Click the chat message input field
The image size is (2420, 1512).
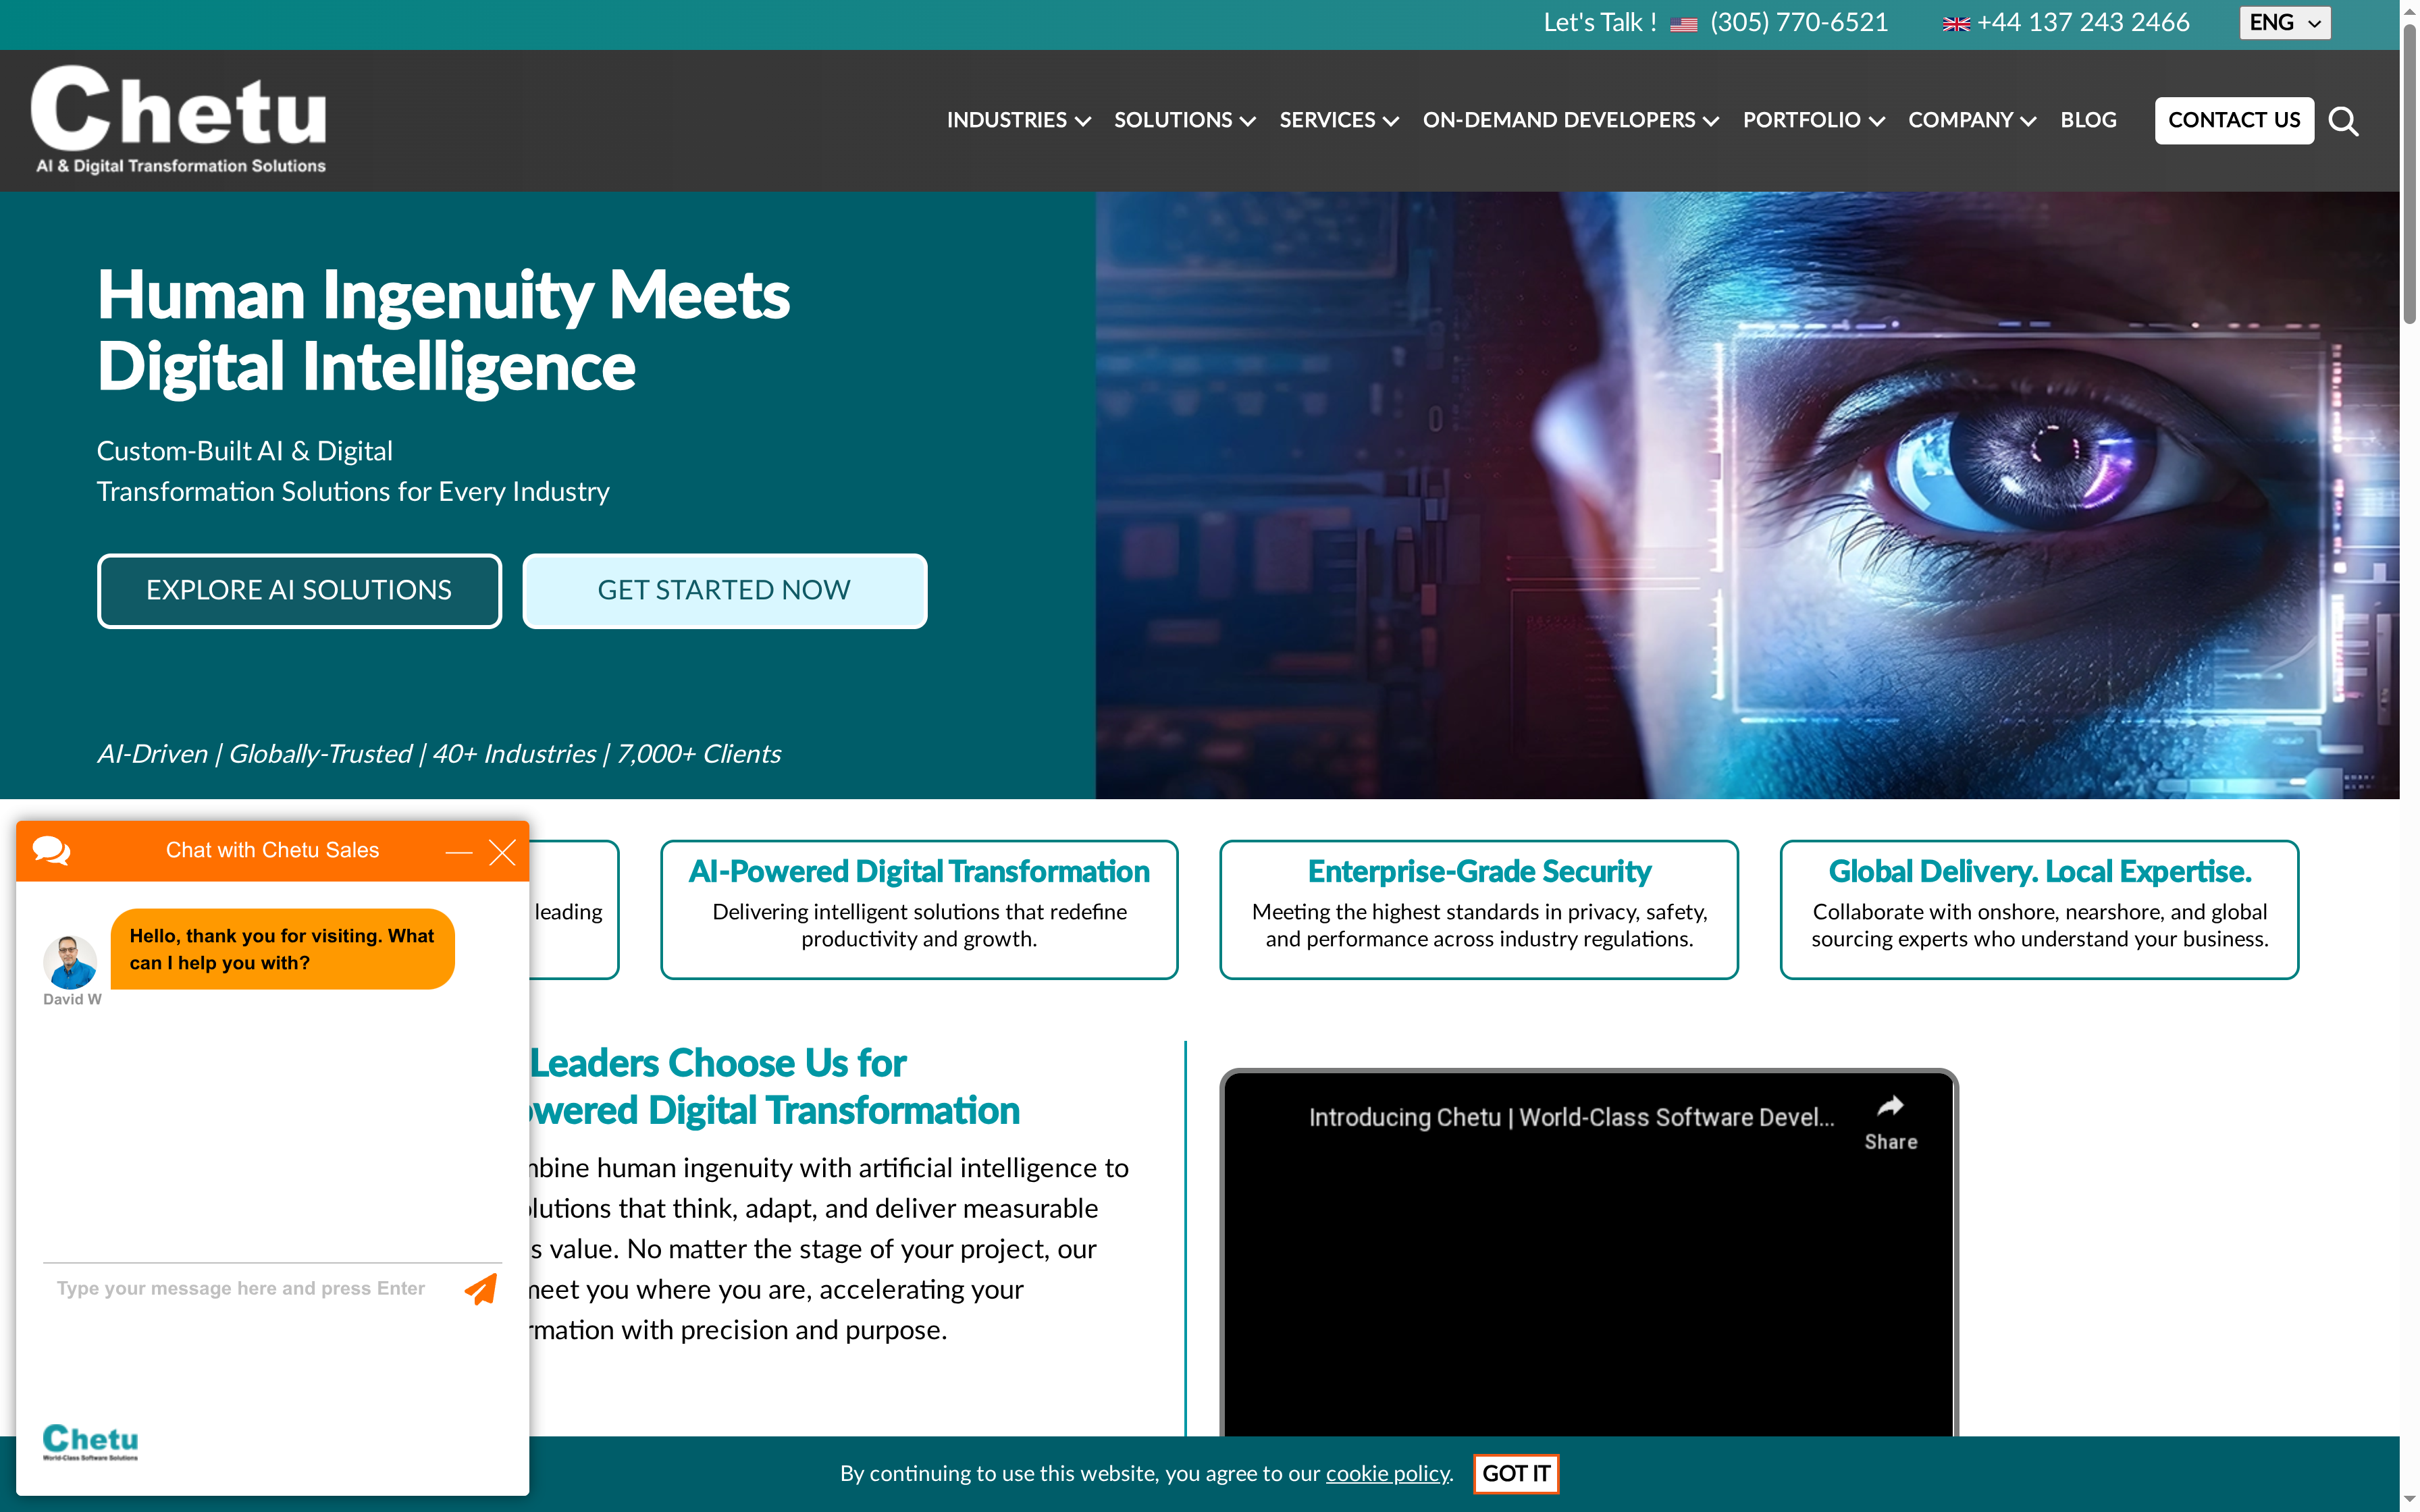[x=240, y=1289]
